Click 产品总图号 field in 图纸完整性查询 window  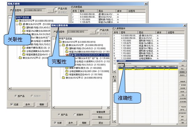(78, 32)
